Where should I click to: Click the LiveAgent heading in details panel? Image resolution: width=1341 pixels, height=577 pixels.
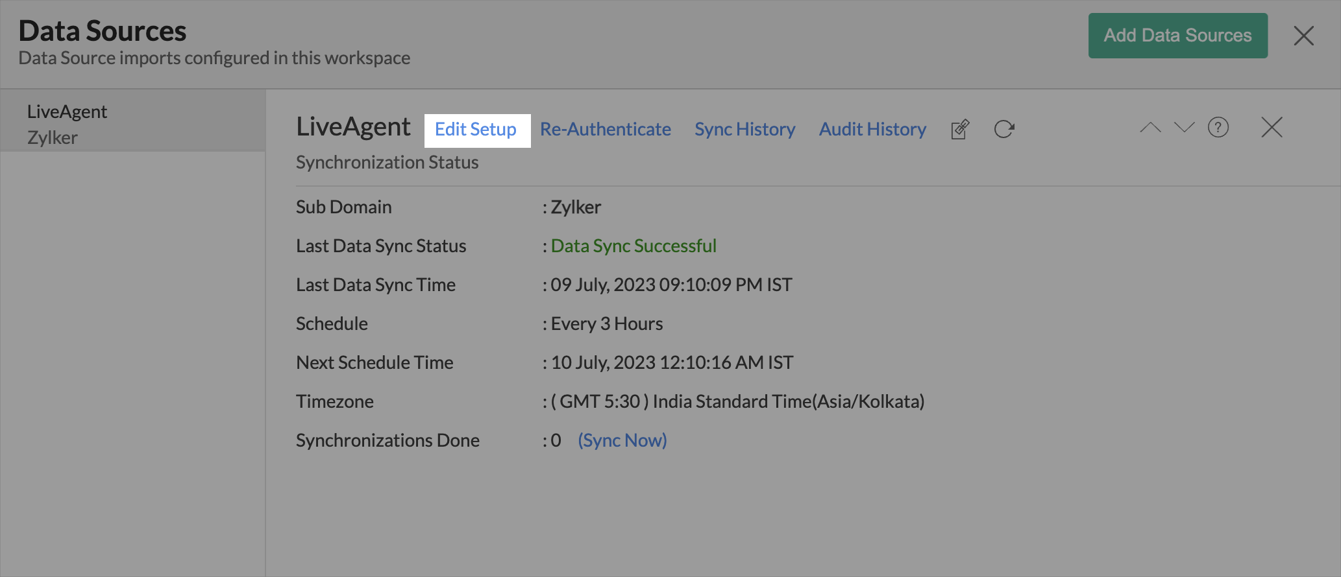pyautogui.click(x=353, y=127)
